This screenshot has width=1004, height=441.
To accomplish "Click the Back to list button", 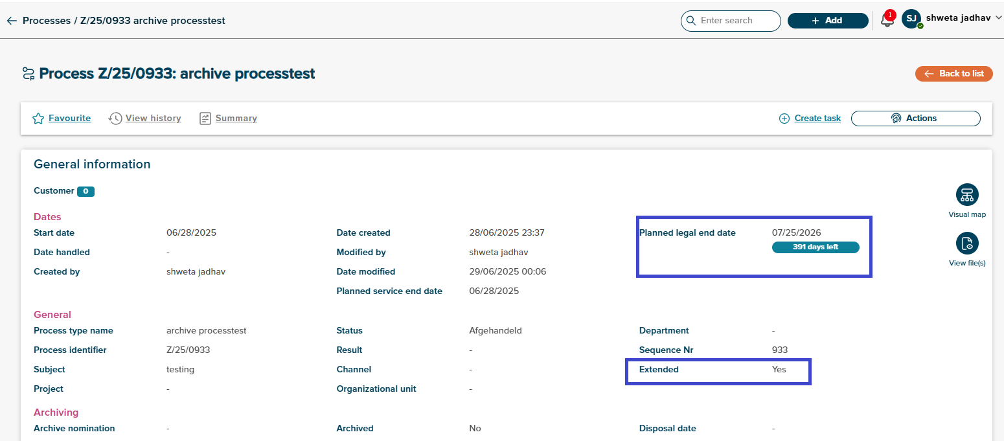I will coord(953,74).
